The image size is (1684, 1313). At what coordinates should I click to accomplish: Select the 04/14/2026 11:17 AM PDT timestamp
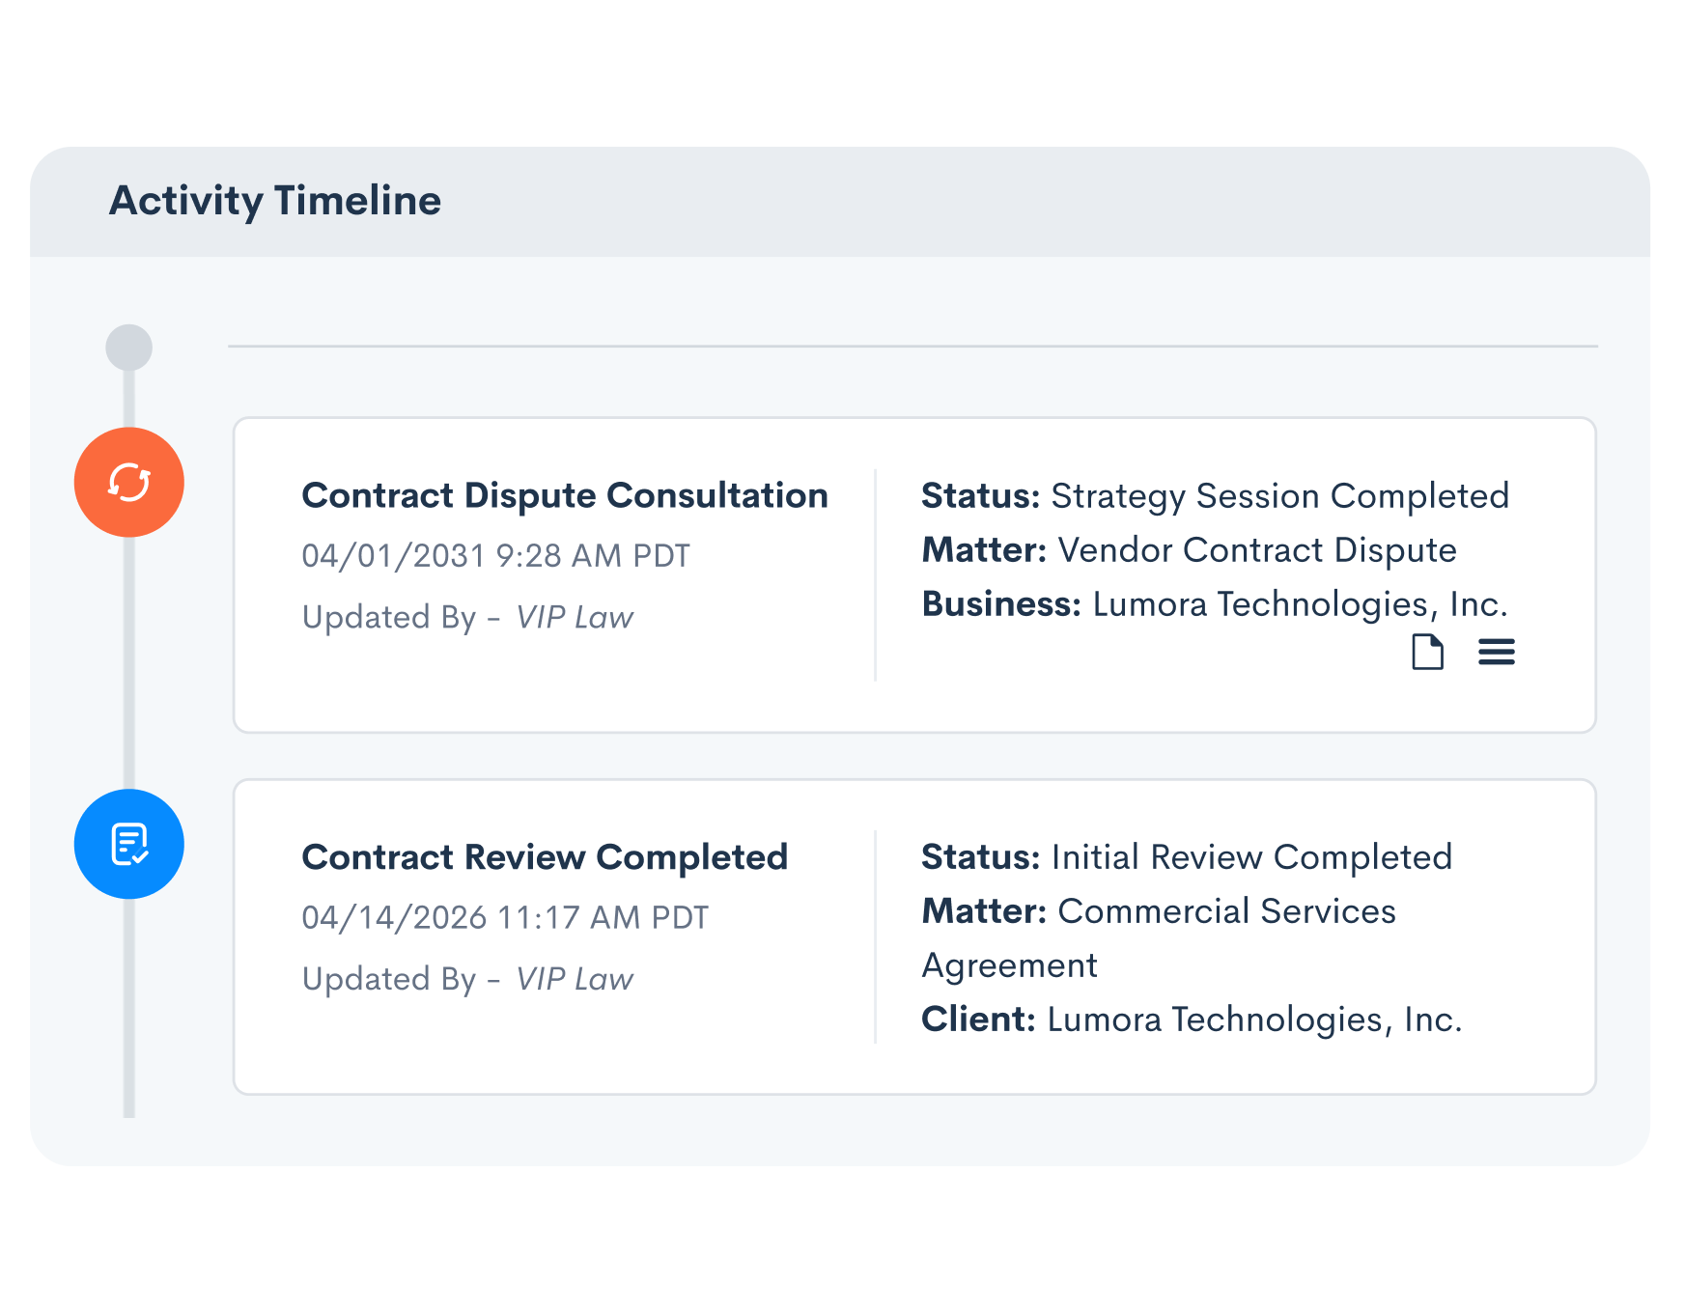coord(505,917)
